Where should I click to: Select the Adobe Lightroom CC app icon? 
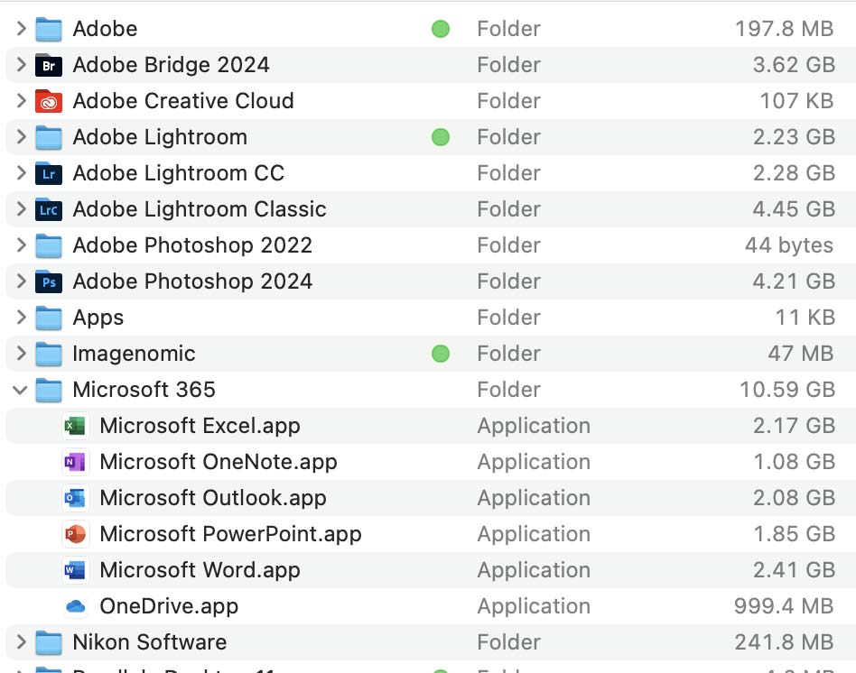click(48, 173)
